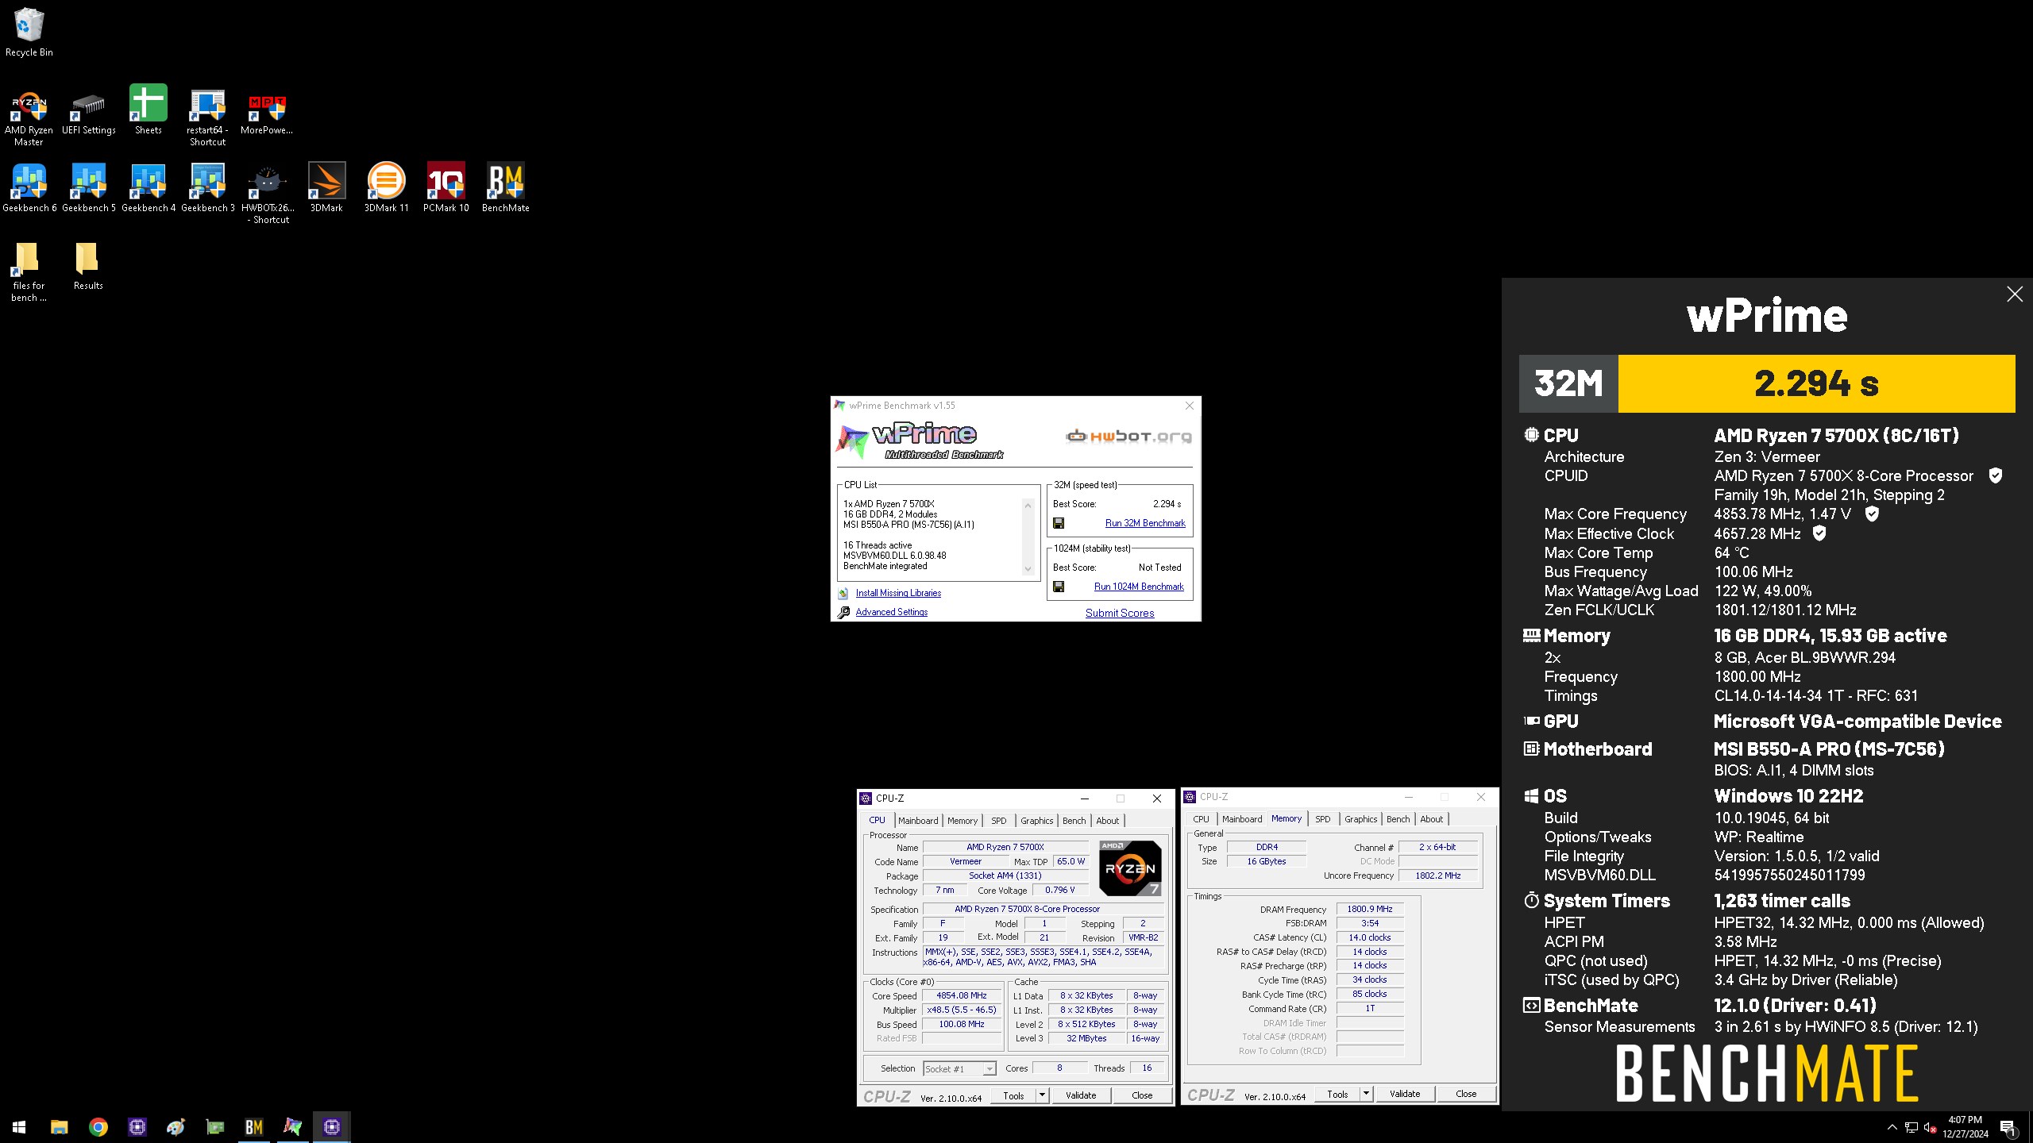Save the wPrime 32M best score
The height and width of the screenshot is (1143, 2033).
coord(1059,523)
